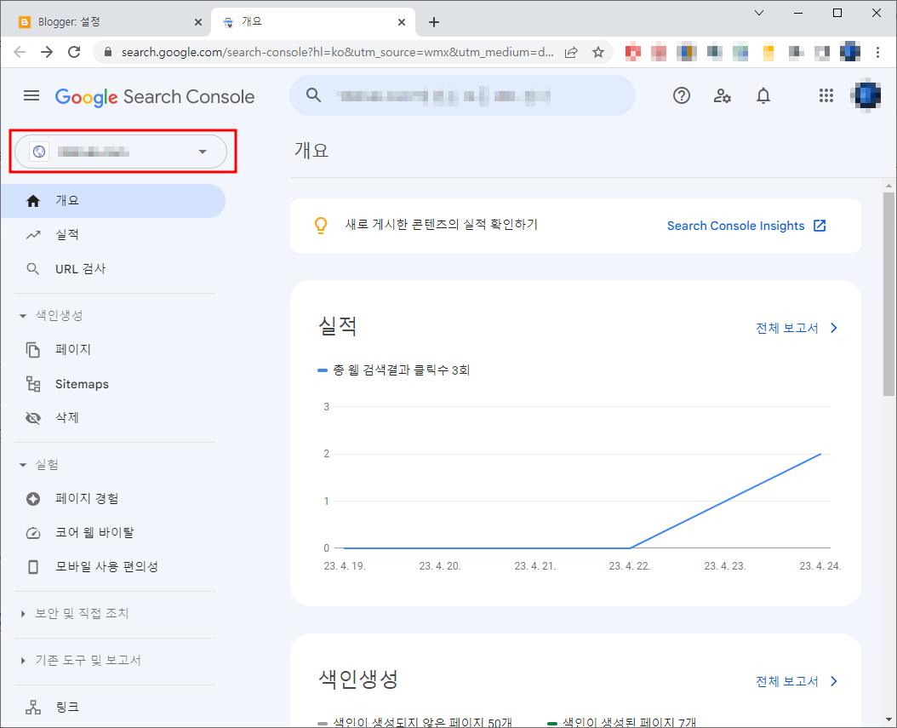Click the scrollbar down arrow
Image resolution: width=897 pixels, height=728 pixels.
pyautogui.click(x=888, y=720)
